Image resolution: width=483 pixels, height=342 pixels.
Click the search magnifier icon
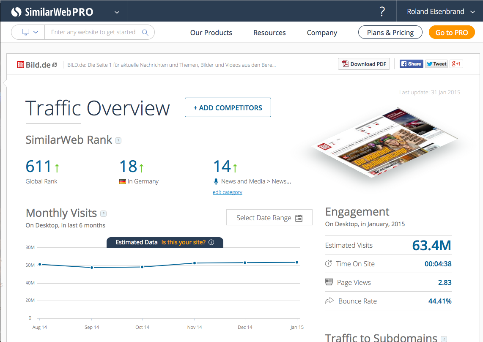click(x=145, y=33)
